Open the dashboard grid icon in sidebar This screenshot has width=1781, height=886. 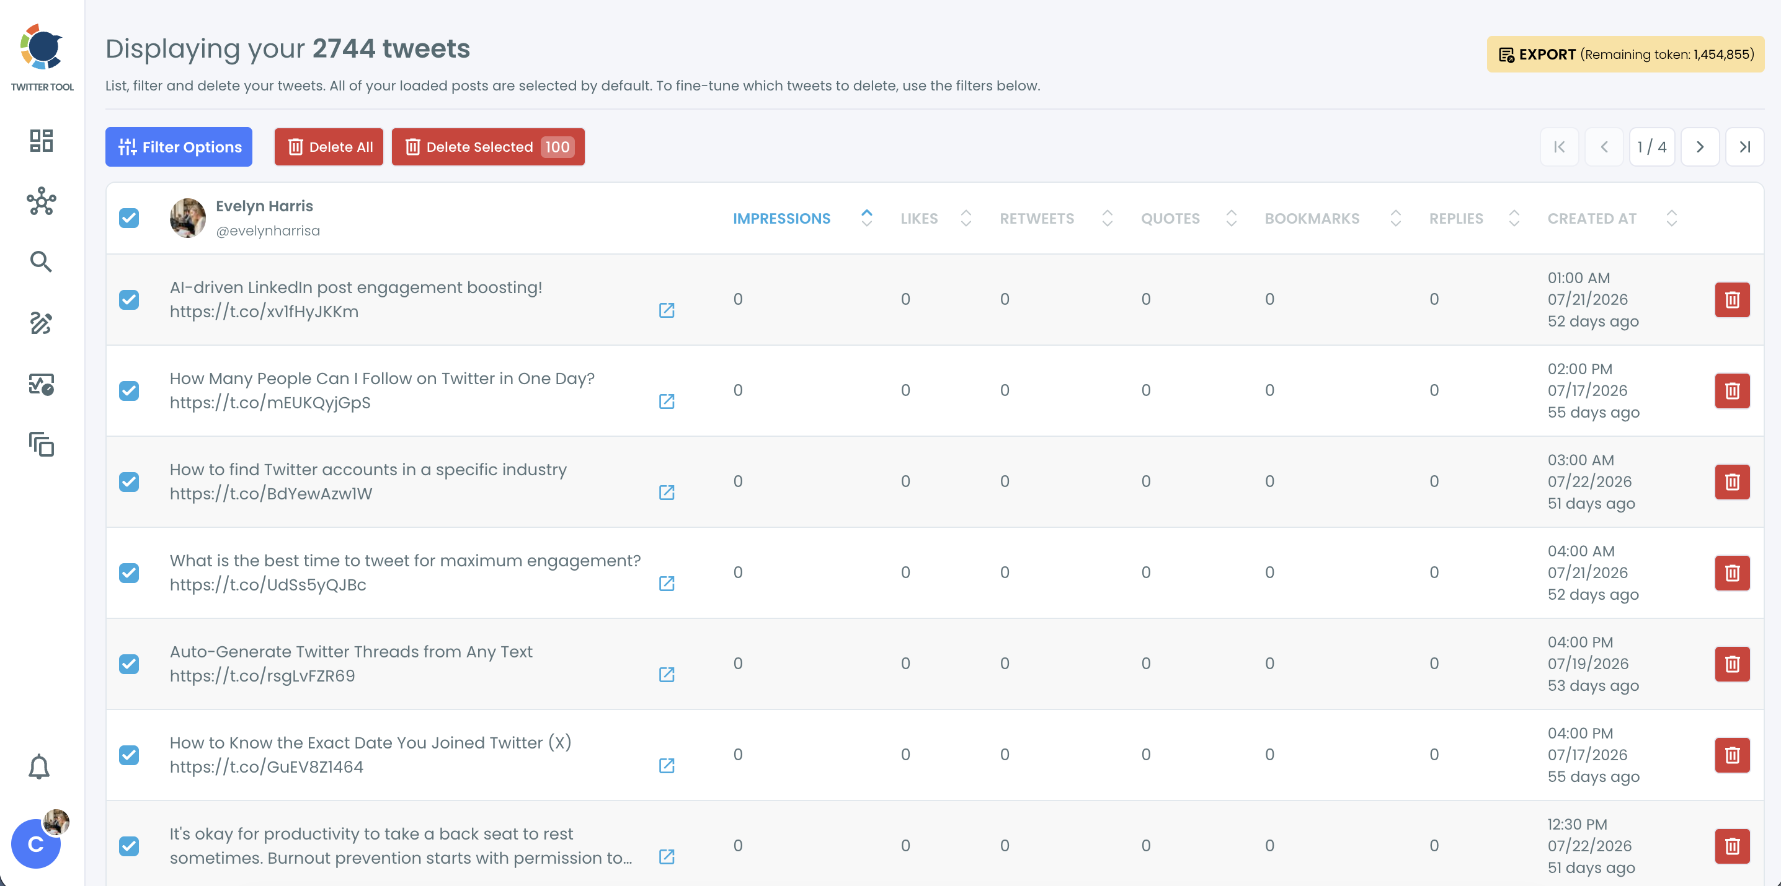(42, 140)
